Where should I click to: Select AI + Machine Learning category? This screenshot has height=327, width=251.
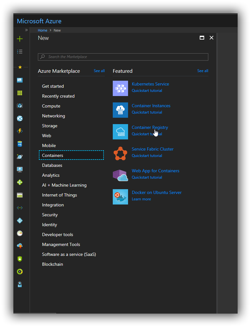pos(64,185)
